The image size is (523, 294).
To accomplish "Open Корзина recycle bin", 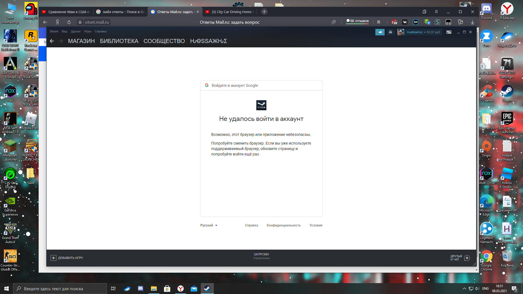I will 507,259.
